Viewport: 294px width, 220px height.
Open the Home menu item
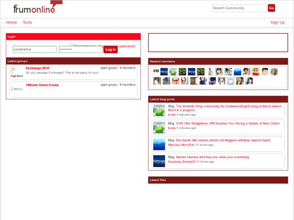pyautogui.click(x=11, y=23)
